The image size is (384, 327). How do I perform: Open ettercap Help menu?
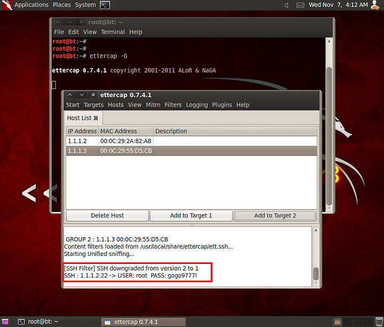point(243,105)
